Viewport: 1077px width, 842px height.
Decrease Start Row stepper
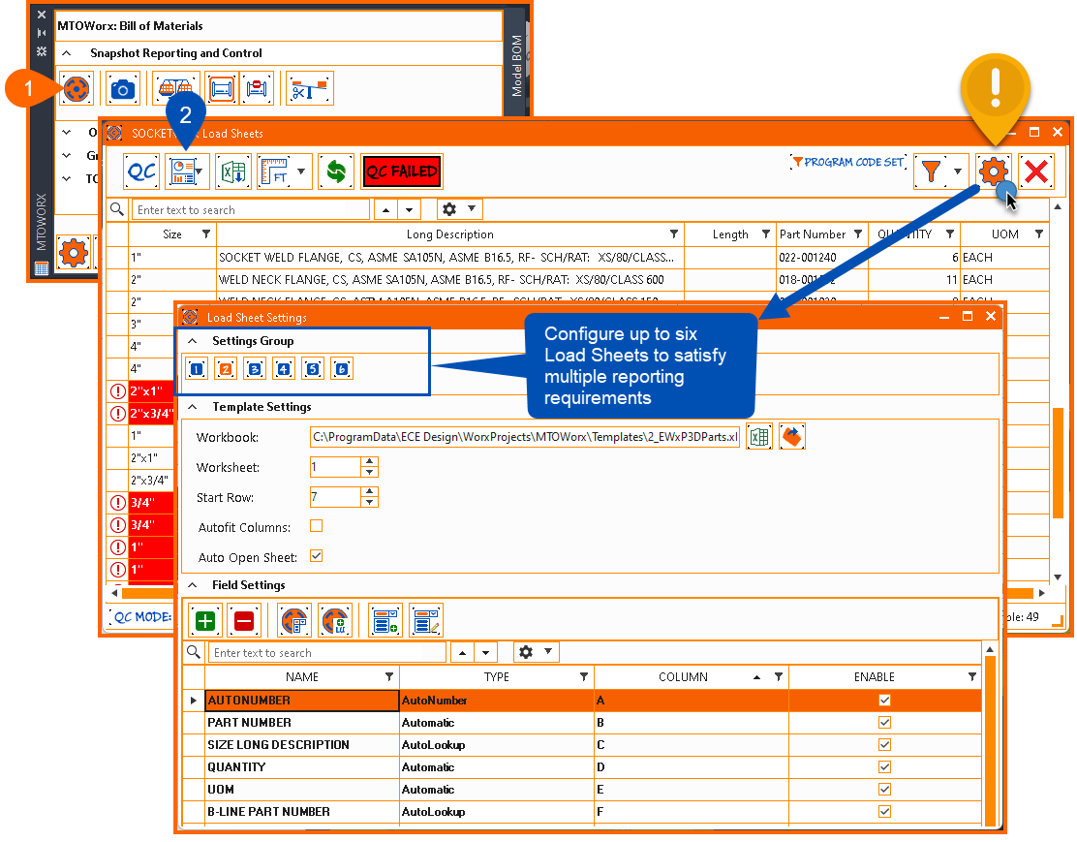coord(370,503)
